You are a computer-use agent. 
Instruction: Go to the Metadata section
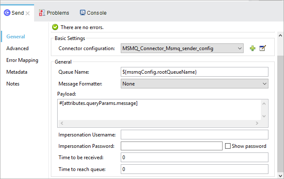[17, 72]
